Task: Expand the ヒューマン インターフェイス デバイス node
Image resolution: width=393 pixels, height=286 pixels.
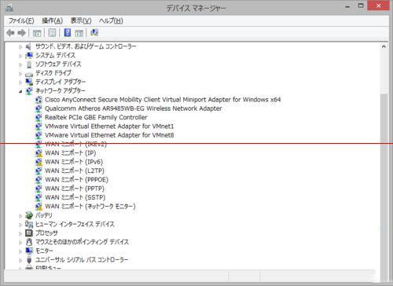Action: [x=20, y=225]
